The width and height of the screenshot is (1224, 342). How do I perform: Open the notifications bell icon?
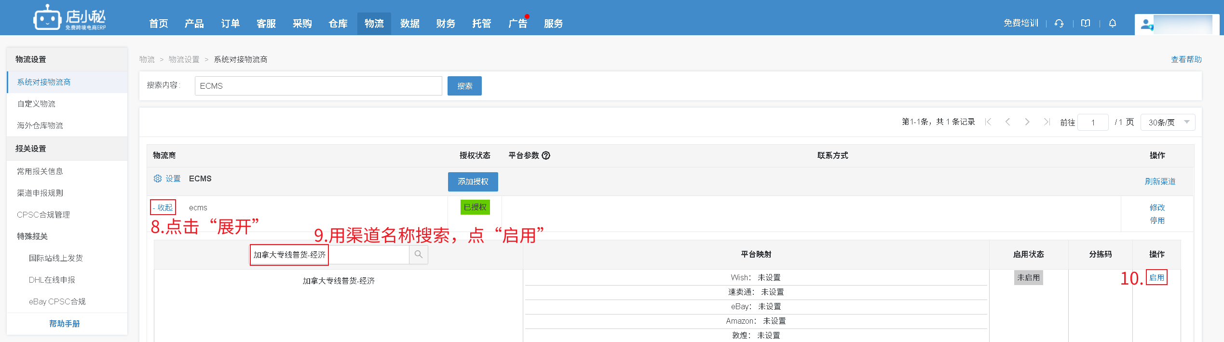coord(1113,23)
